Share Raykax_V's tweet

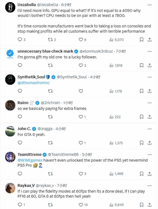(149, 205)
